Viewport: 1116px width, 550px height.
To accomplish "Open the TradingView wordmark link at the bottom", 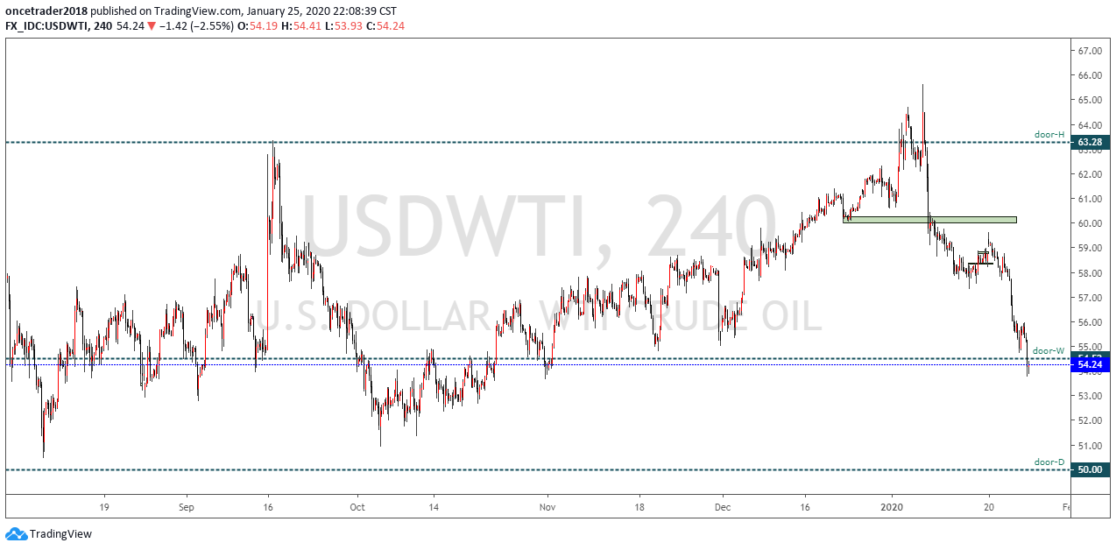I will coord(60,533).
